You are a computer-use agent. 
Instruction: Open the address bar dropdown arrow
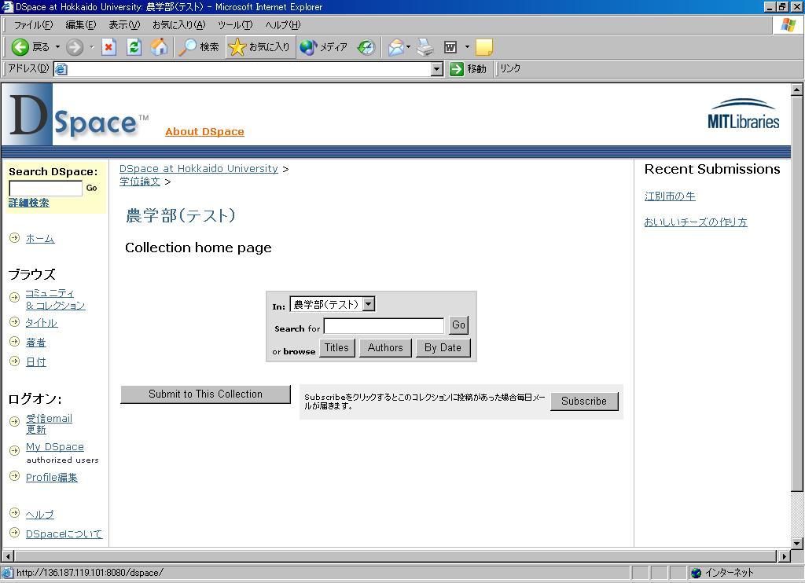tap(437, 69)
